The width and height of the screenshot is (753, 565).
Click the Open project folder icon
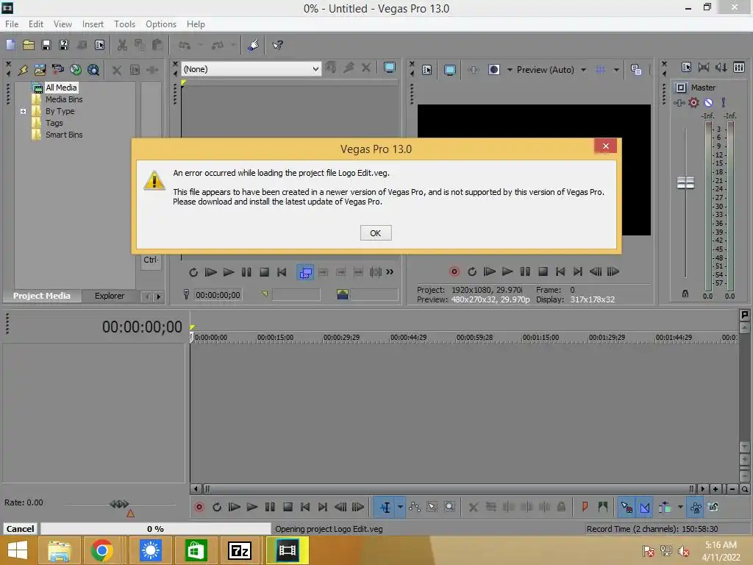click(x=29, y=45)
